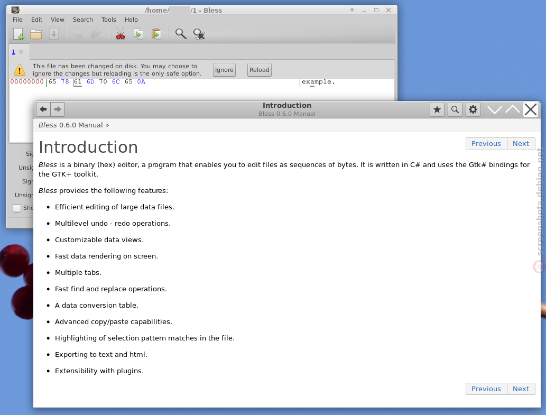This screenshot has height=415, width=546.
Task: Click the Save icon in Bless toolbar
Action: (x=53, y=34)
